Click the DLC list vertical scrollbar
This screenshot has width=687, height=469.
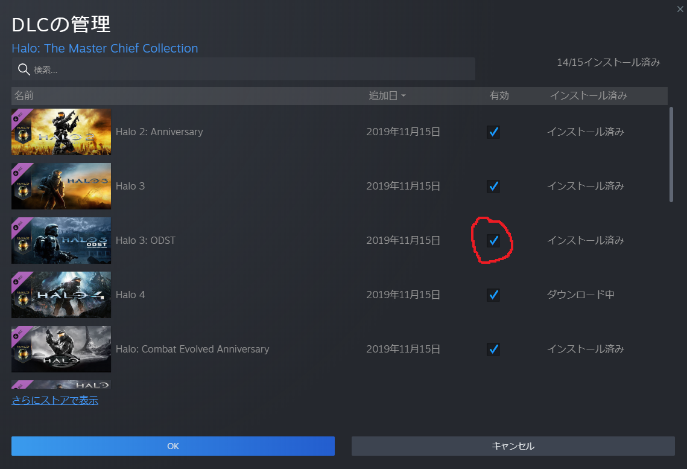pyautogui.click(x=671, y=155)
